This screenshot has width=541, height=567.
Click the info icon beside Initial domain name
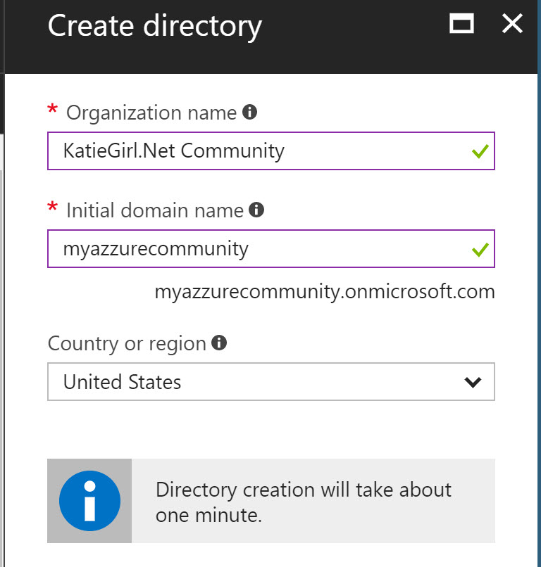pos(256,210)
